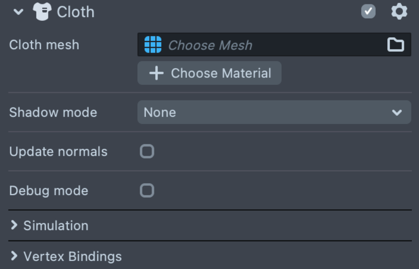419x269 pixels.
Task: Click the Cloth mesh label
Action: tap(44, 45)
